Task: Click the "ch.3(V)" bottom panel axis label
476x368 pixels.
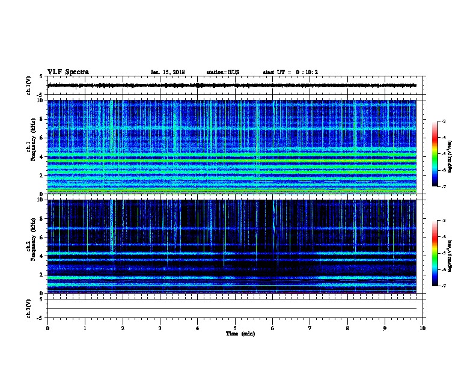Action: tap(28, 308)
